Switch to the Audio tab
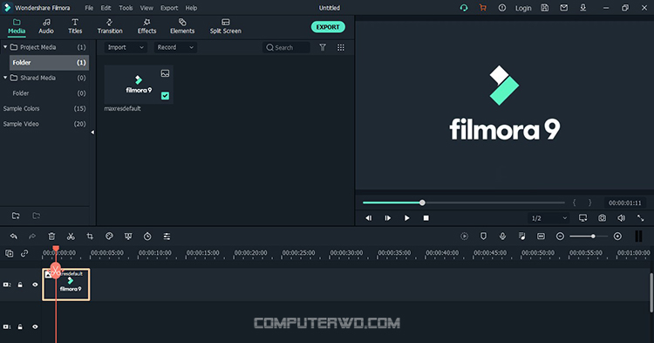Viewport: 654px width, 343px height. [46, 26]
